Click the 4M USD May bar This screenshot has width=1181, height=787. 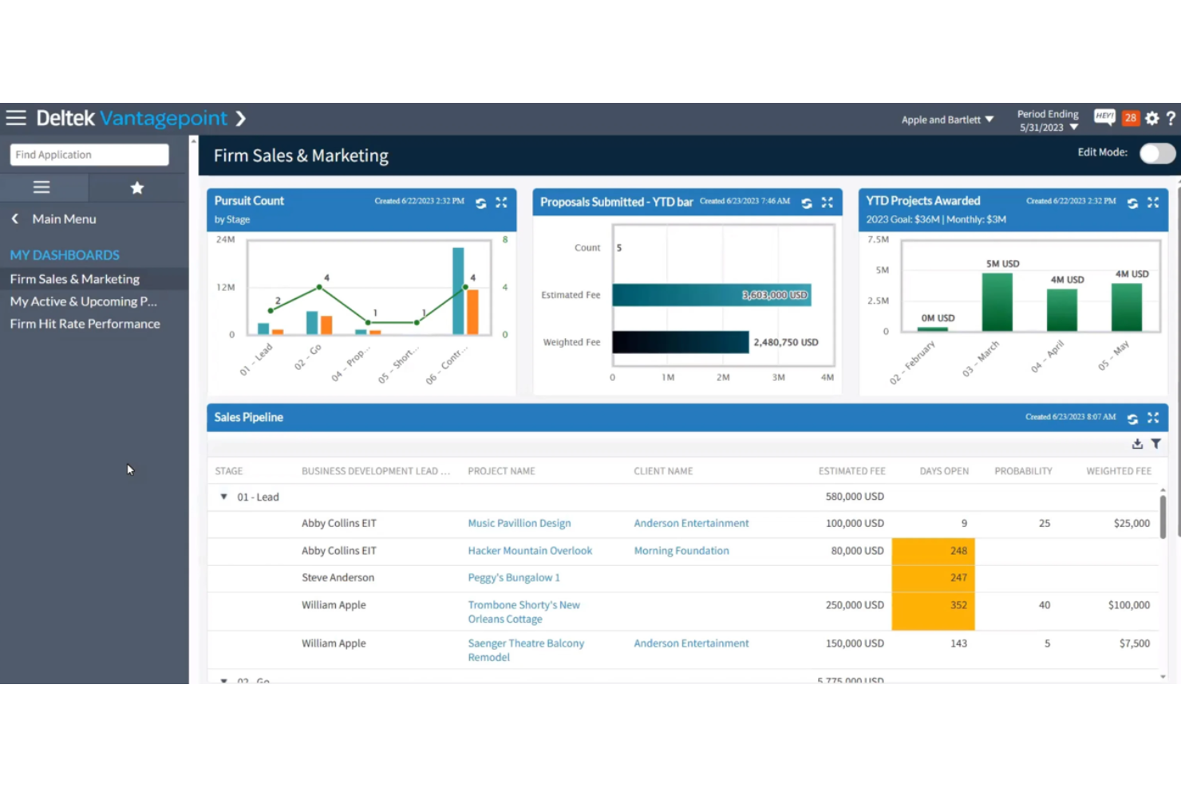(x=1127, y=307)
